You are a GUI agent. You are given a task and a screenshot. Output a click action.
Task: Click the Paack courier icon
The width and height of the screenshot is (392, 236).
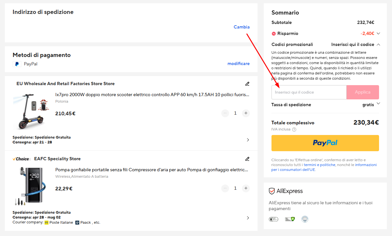[77, 222]
